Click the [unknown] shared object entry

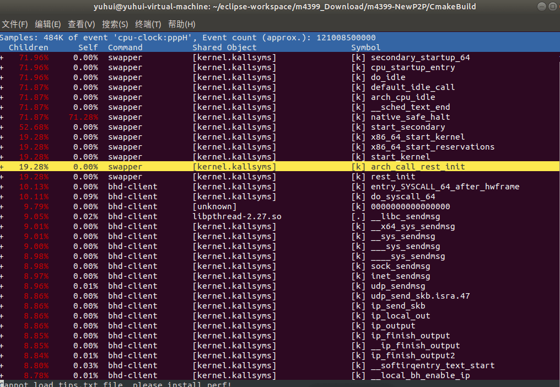point(214,206)
